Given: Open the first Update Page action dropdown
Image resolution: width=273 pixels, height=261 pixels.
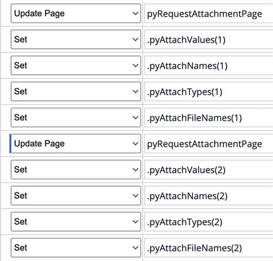Looking at the screenshot, I should pyautogui.click(x=76, y=13).
